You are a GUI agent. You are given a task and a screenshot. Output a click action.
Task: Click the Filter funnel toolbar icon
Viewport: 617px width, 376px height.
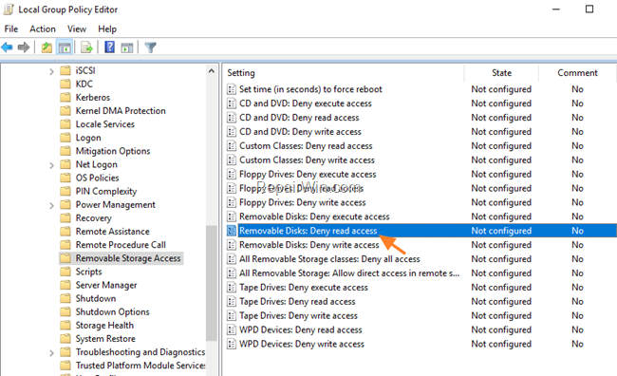[150, 47]
